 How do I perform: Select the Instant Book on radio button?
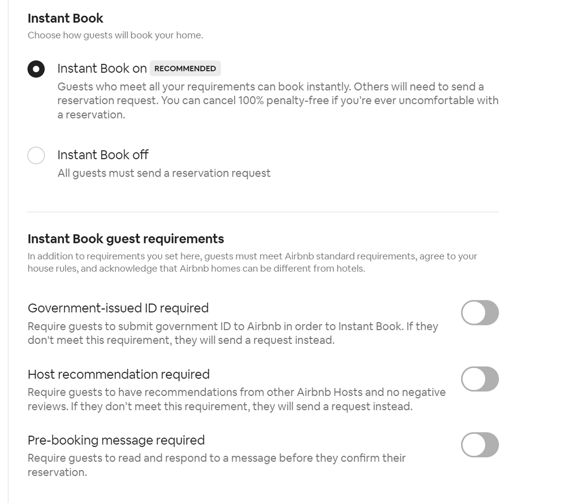click(x=36, y=68)
